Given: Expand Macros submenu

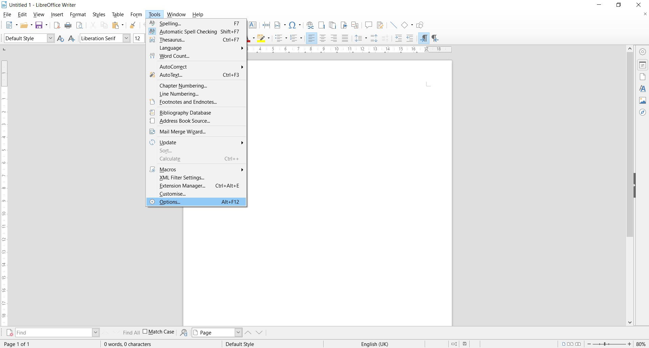Looking at the screenshot, I should (x=196, y=170).
